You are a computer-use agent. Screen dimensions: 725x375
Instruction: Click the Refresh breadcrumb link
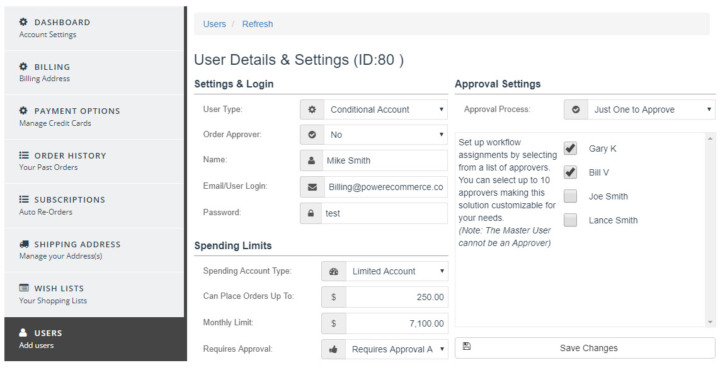[x=258, y=24]
